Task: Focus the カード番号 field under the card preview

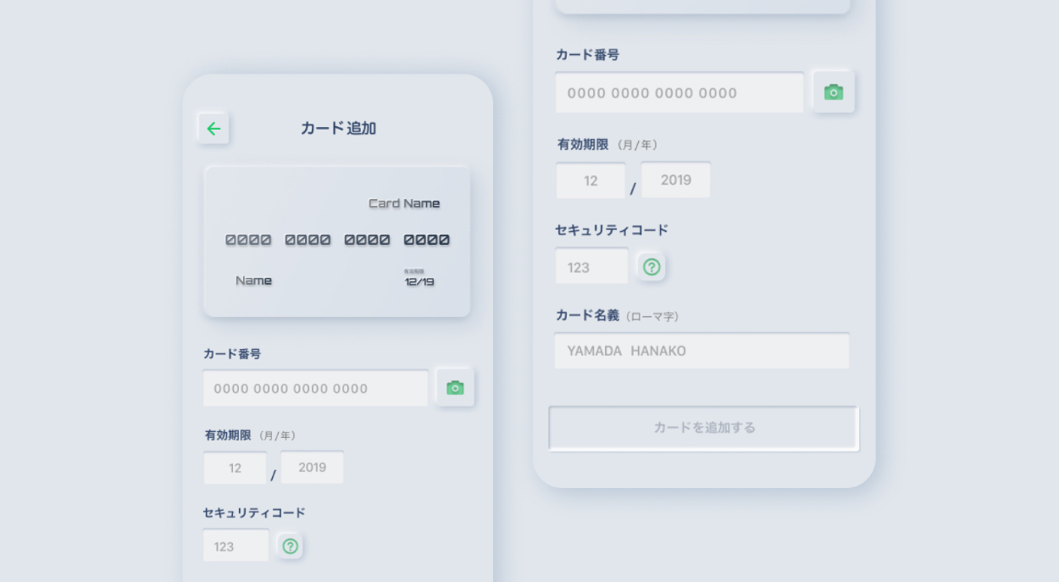Action: 315,389
